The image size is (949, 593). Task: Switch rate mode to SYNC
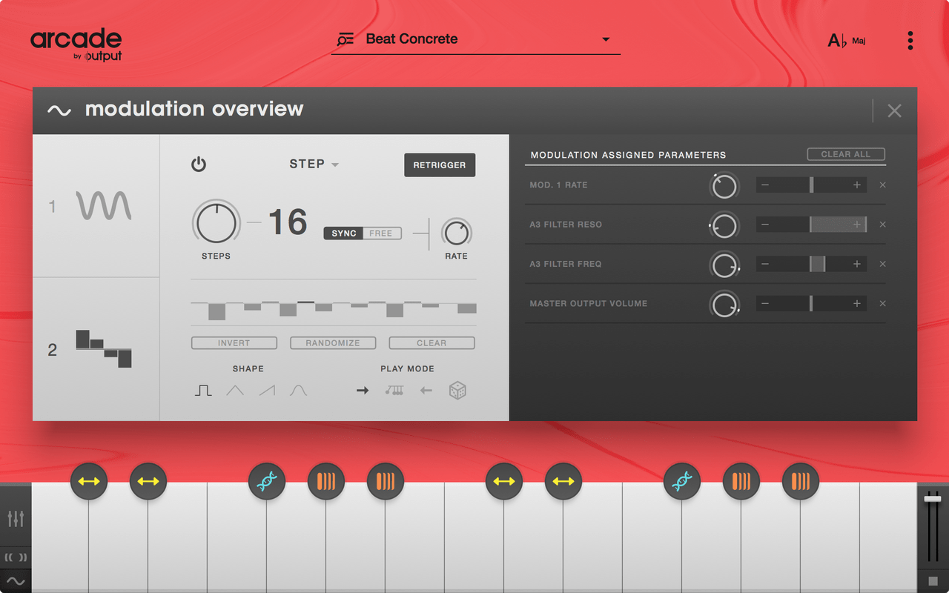pyautogui.click(x=344, y=233)
